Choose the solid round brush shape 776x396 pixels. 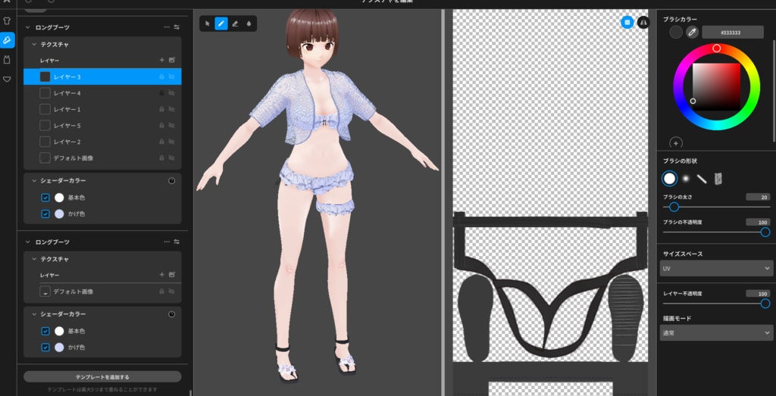(x=670, y=179)
